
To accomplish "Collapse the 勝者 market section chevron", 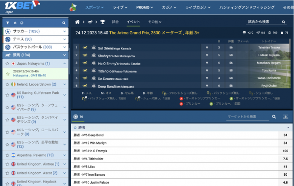I will point(288,128).
